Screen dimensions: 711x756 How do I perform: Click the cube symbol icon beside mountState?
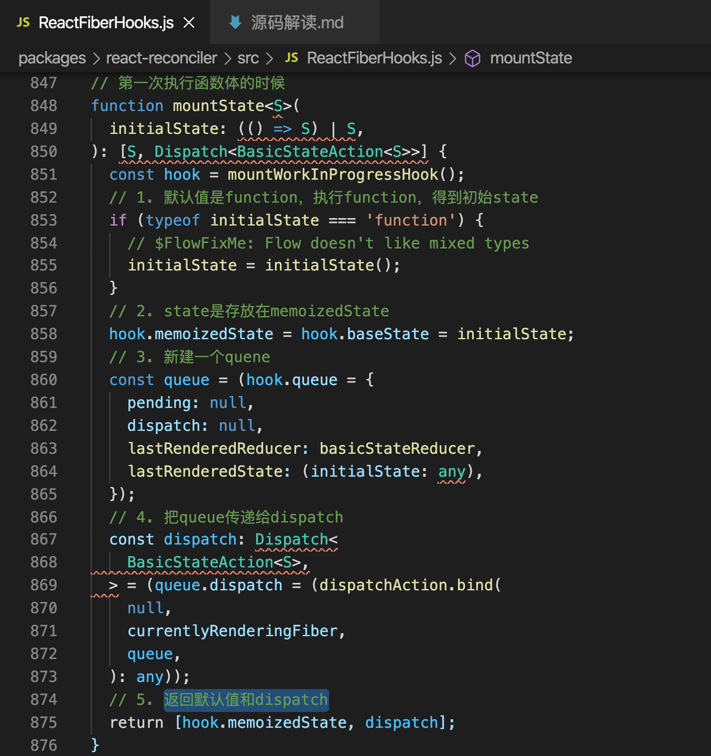pos(473,58)
